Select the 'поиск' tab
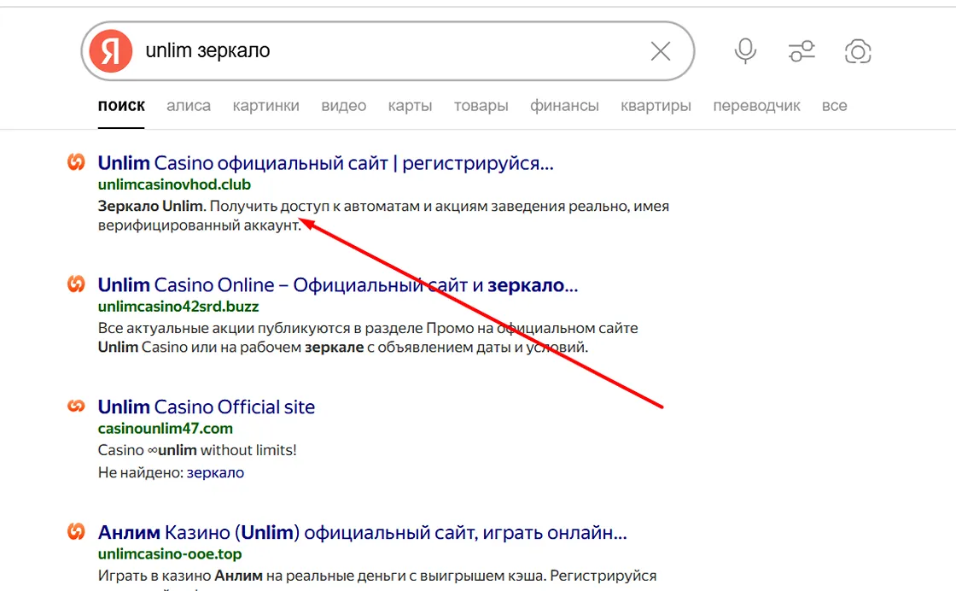Viewport: 956px width, 591px height. [121, 106]
